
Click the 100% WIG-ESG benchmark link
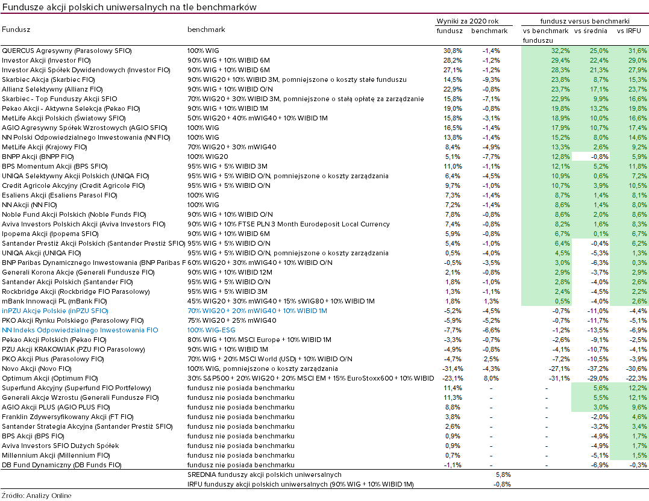(211, 330)
